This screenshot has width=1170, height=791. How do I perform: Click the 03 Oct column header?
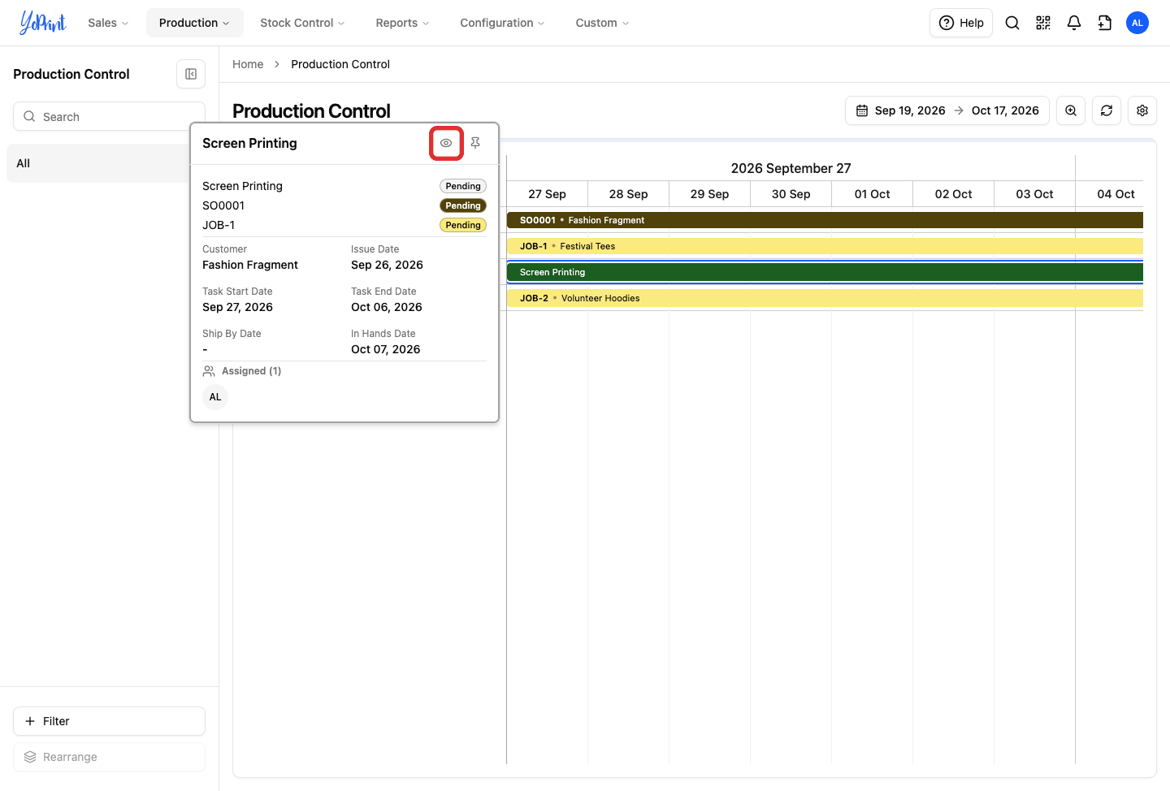(1034, 194)
